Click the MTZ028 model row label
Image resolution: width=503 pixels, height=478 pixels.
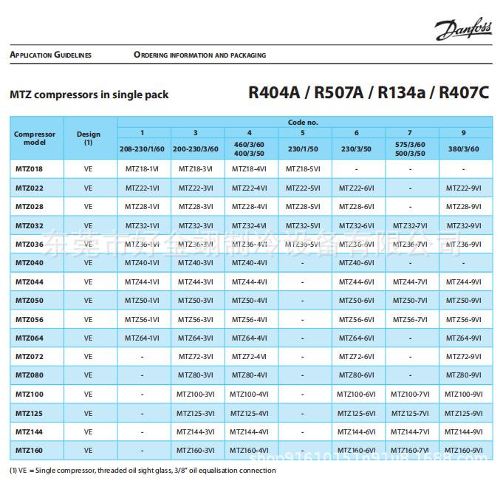[30, 207]
